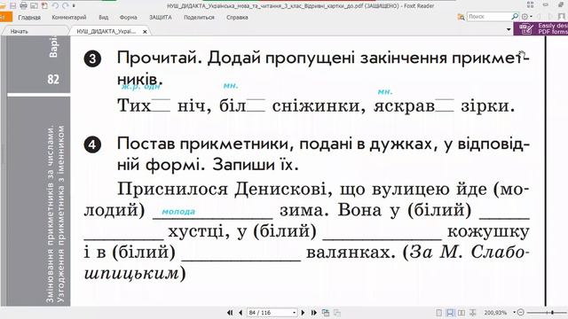Open the Поделиться ribbon tab
Screen dimensions: 568x319
[199, 17]
